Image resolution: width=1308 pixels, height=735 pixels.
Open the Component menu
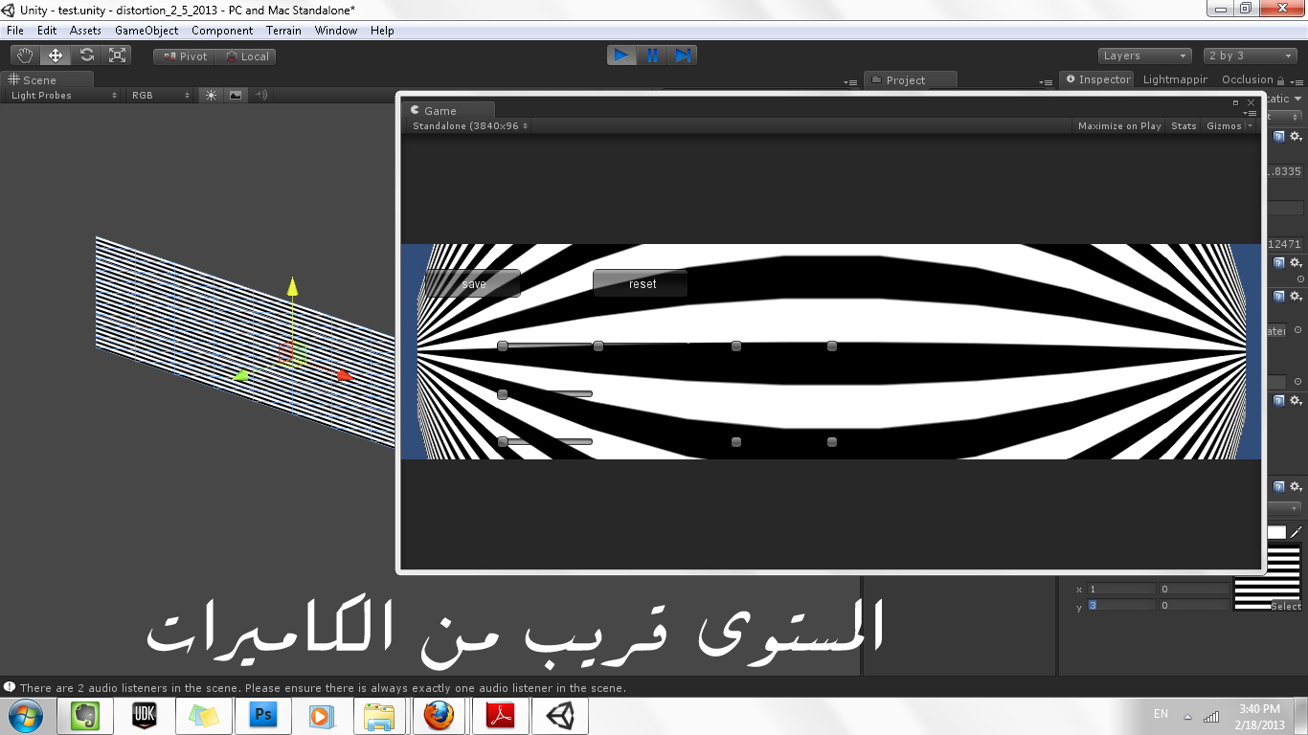pyautogui.click(x=222, y=31)
